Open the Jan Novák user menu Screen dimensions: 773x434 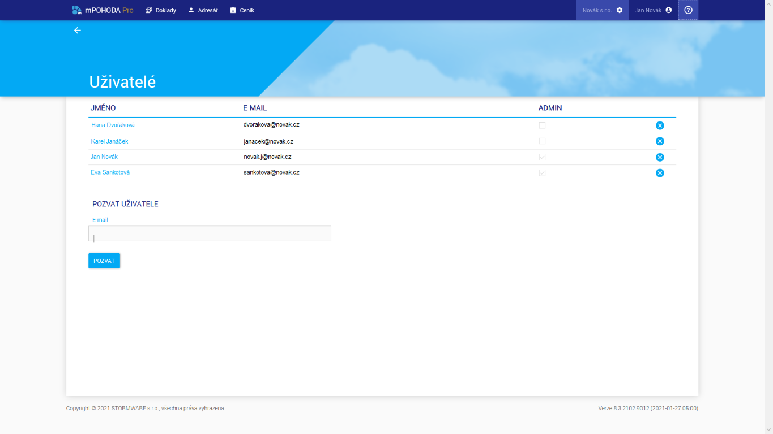point(653,10)
